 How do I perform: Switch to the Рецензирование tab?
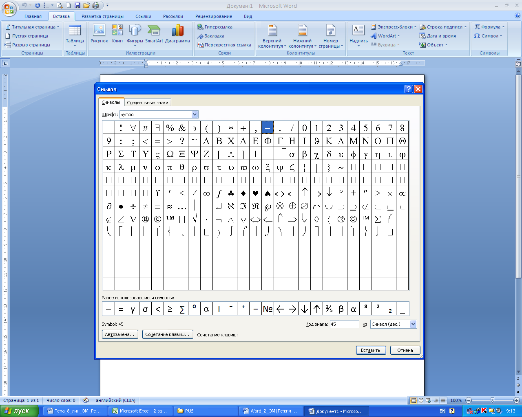click(214, 16)
